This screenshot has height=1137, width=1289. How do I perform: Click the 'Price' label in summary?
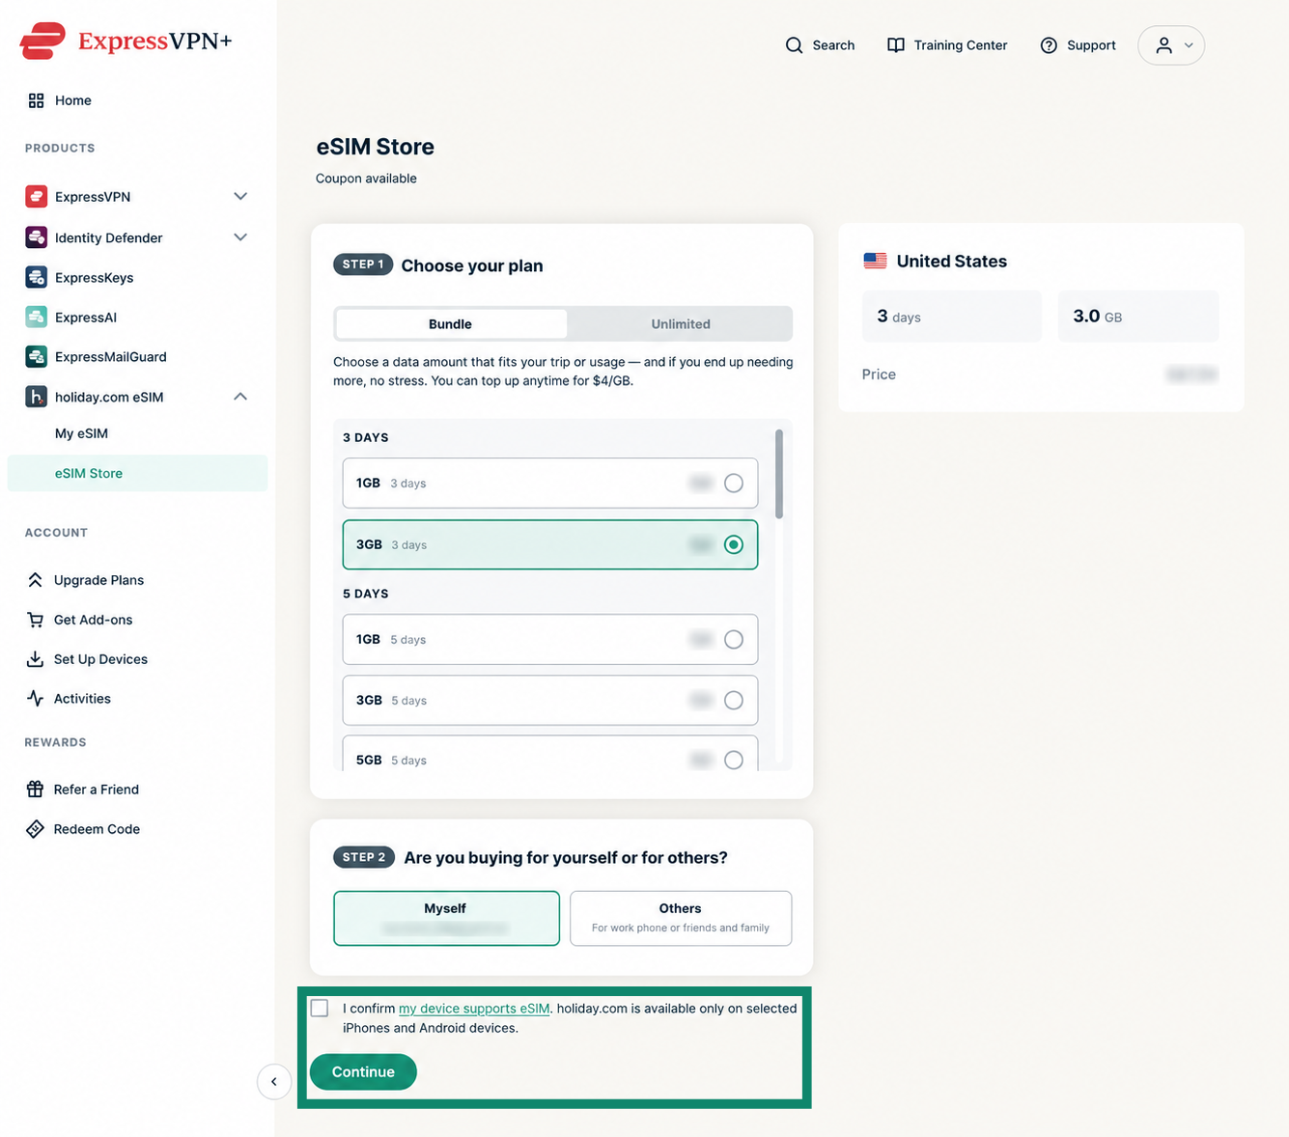point(879,374)
